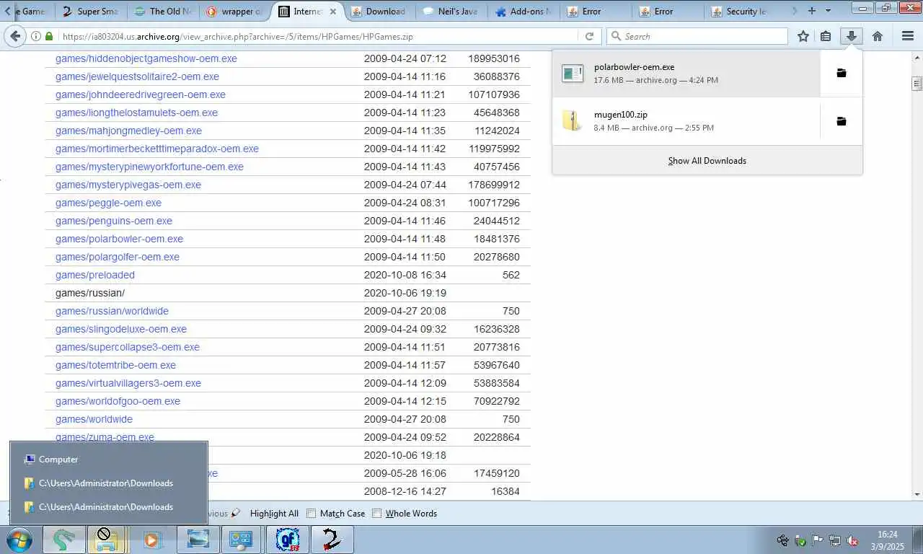Screen dimensions: 923x554
Task: Switch to the Super Sma tab
Action: point(91,12)
